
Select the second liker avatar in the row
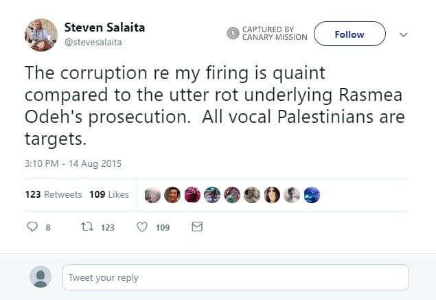click(173, 195)
